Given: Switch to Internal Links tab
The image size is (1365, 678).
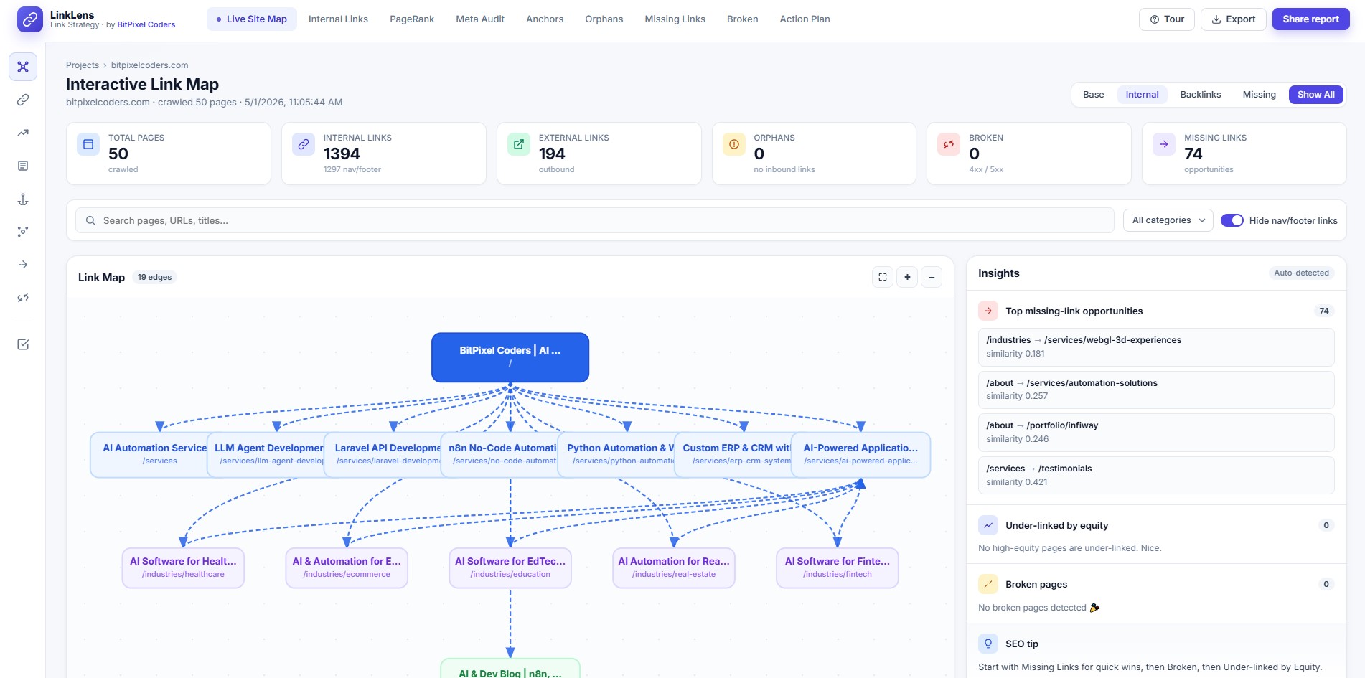Looking at the screenshot, I should click(x=338, y=19).
